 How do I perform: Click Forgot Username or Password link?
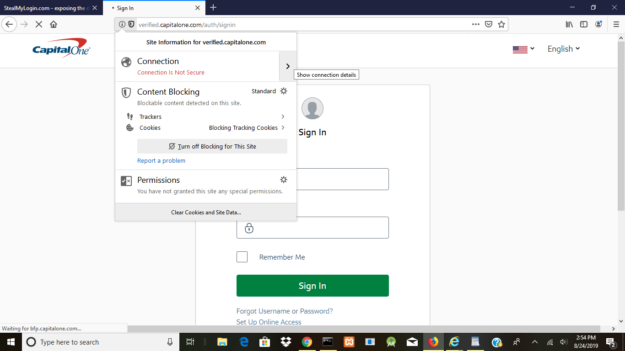tap(285, 311)
